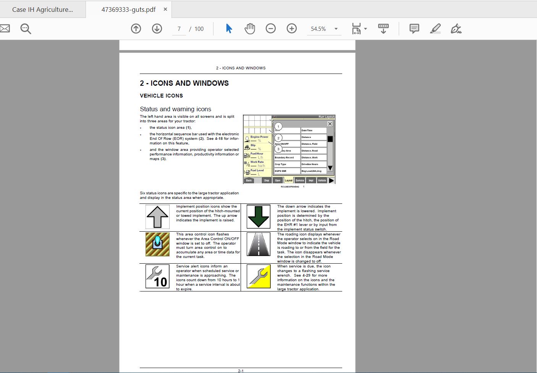537x373 pixels.
Task: Choose the selection arrow tool
Action: (x=229, y=29)
